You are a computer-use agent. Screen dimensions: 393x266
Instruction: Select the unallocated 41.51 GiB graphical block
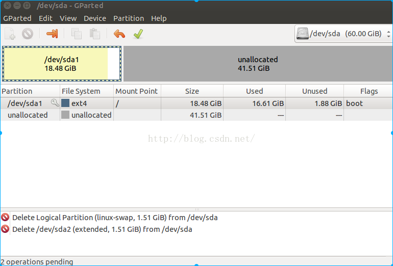pyautogui.click(x=258, y=64)
